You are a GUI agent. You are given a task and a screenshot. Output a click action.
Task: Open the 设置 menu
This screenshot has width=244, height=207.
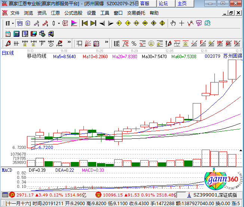[x=91, y=13]
